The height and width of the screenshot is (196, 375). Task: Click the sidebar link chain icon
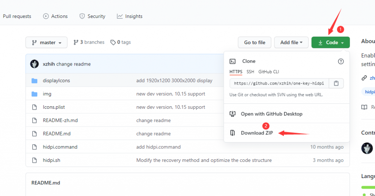click(364, 78)
